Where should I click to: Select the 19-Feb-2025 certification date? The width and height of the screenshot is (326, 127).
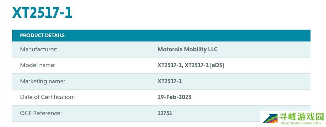(174, 97)
